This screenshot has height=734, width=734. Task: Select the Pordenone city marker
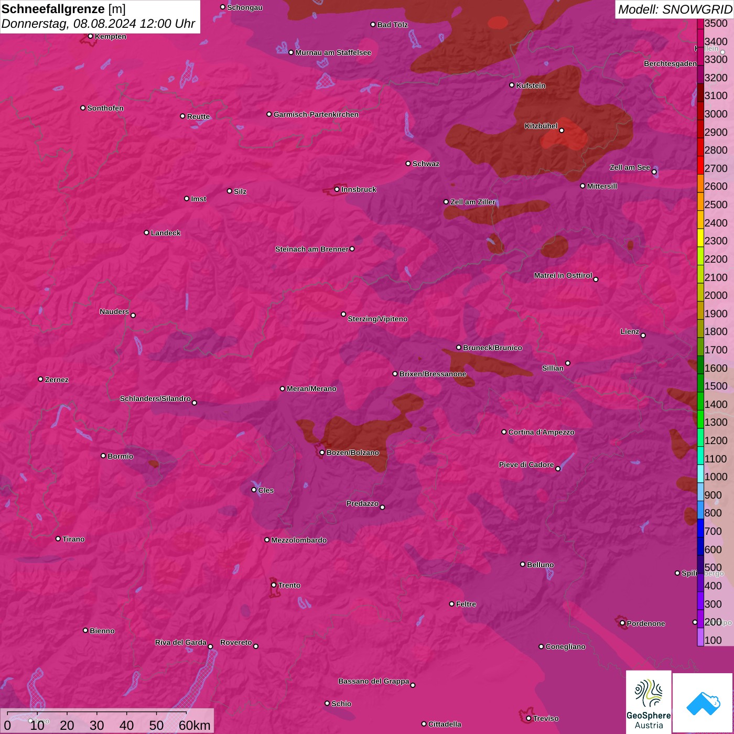pos(623,623)
